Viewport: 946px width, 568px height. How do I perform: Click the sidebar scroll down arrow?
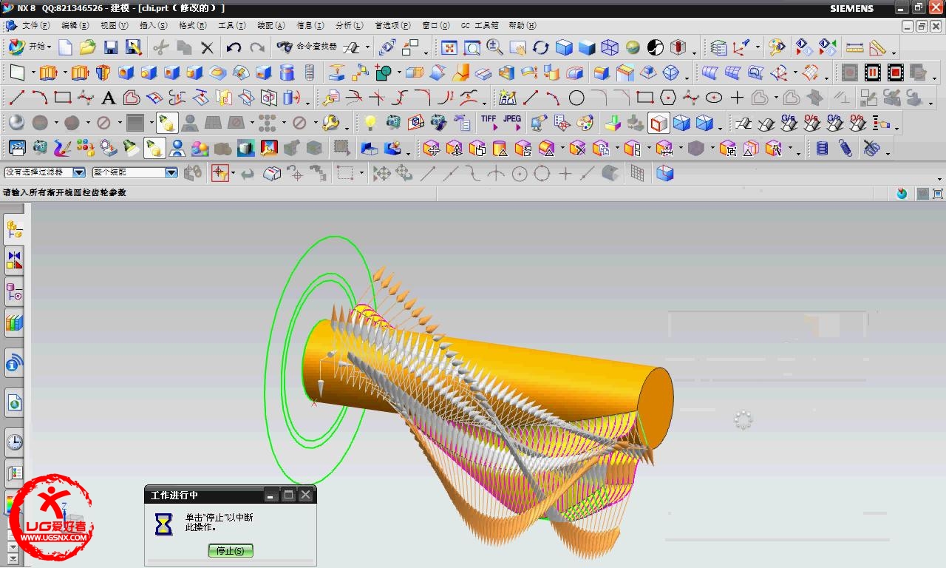coord(12,548)
